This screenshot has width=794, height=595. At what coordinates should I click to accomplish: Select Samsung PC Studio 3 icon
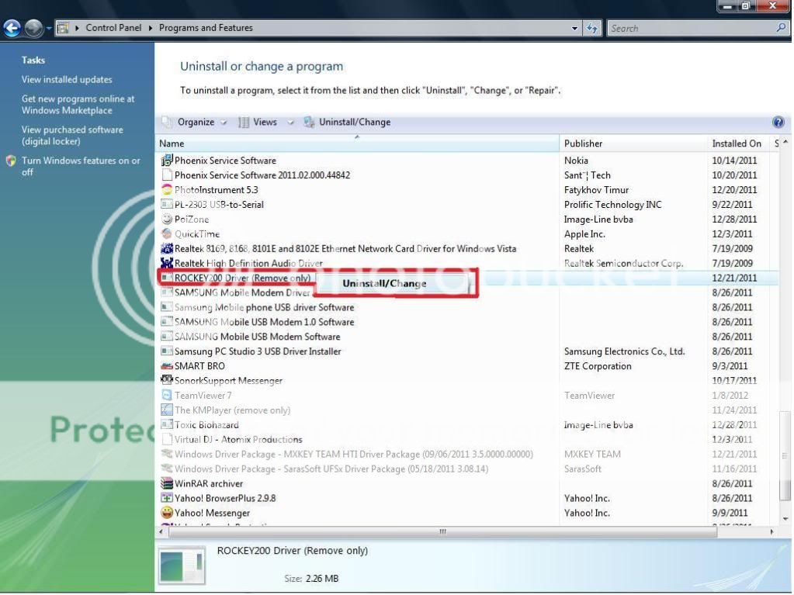click(x=167, y=351)
